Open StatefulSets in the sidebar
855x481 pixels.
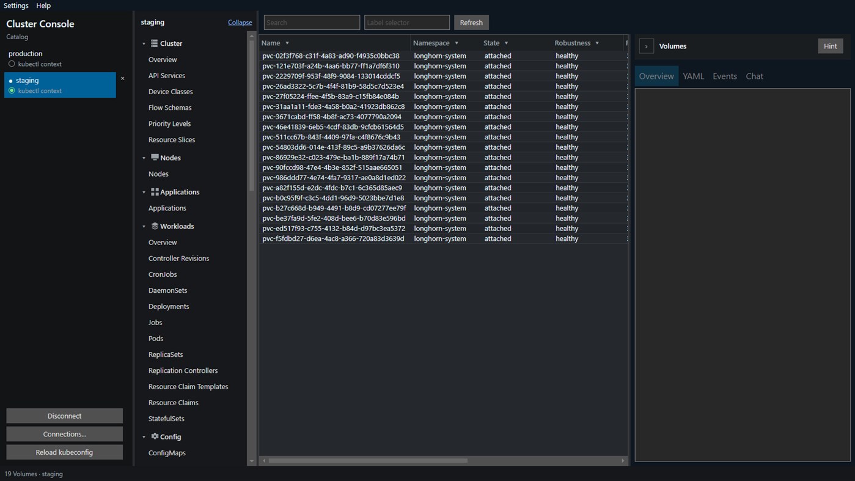point(166,419)
